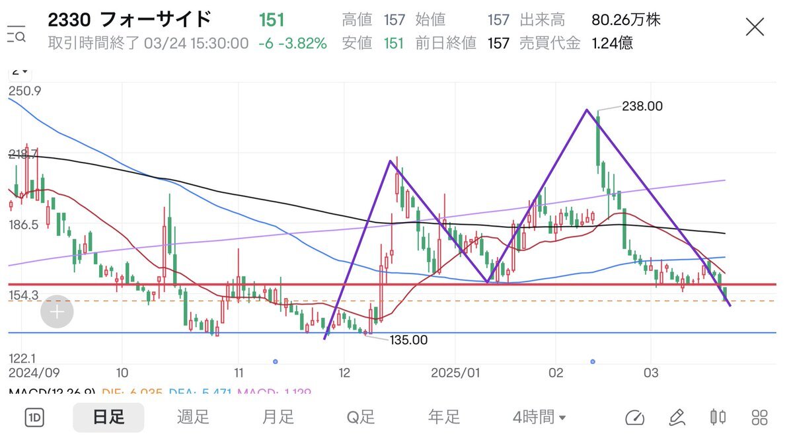Open the four-square grid layout icon
Image resolution: width=793 pixels, height=446 pixels.
[x=760, y=418]
